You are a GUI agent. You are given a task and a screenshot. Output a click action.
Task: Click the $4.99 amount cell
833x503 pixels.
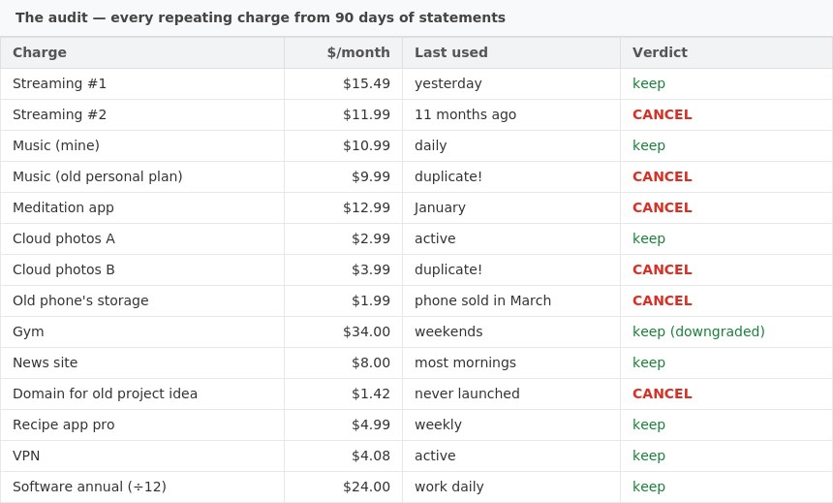pyautogui.click(x=343, y=424)
